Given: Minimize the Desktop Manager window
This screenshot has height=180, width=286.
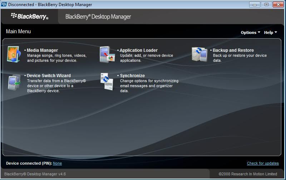Looking at the screenshot, I should pos(255,4).
